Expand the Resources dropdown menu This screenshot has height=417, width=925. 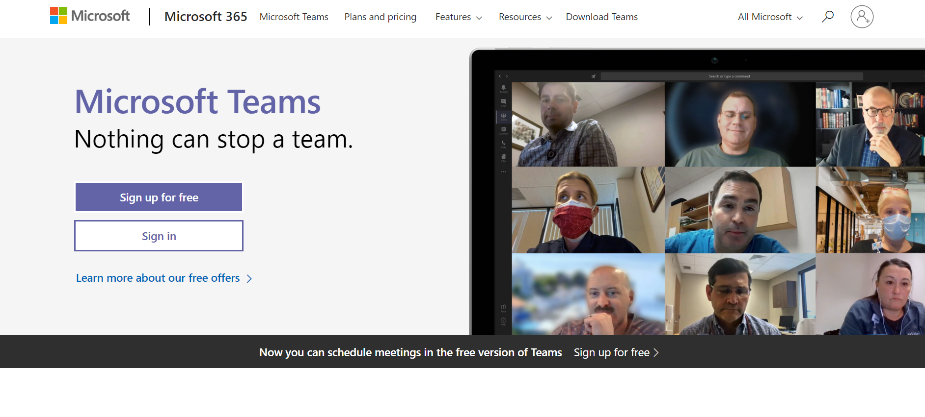[x=525, y=17]
